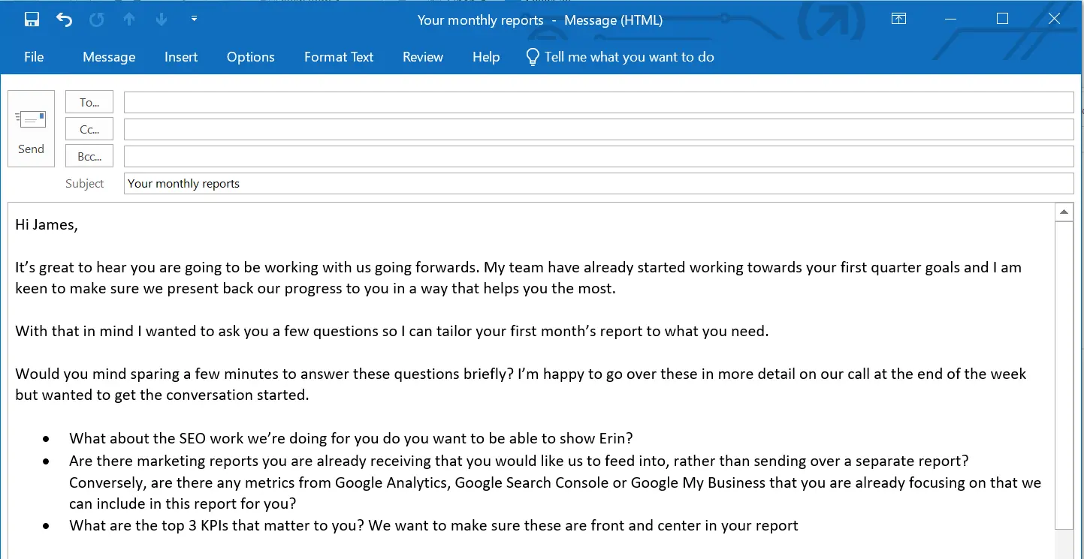Save the email draft

(x=30, y=19)
